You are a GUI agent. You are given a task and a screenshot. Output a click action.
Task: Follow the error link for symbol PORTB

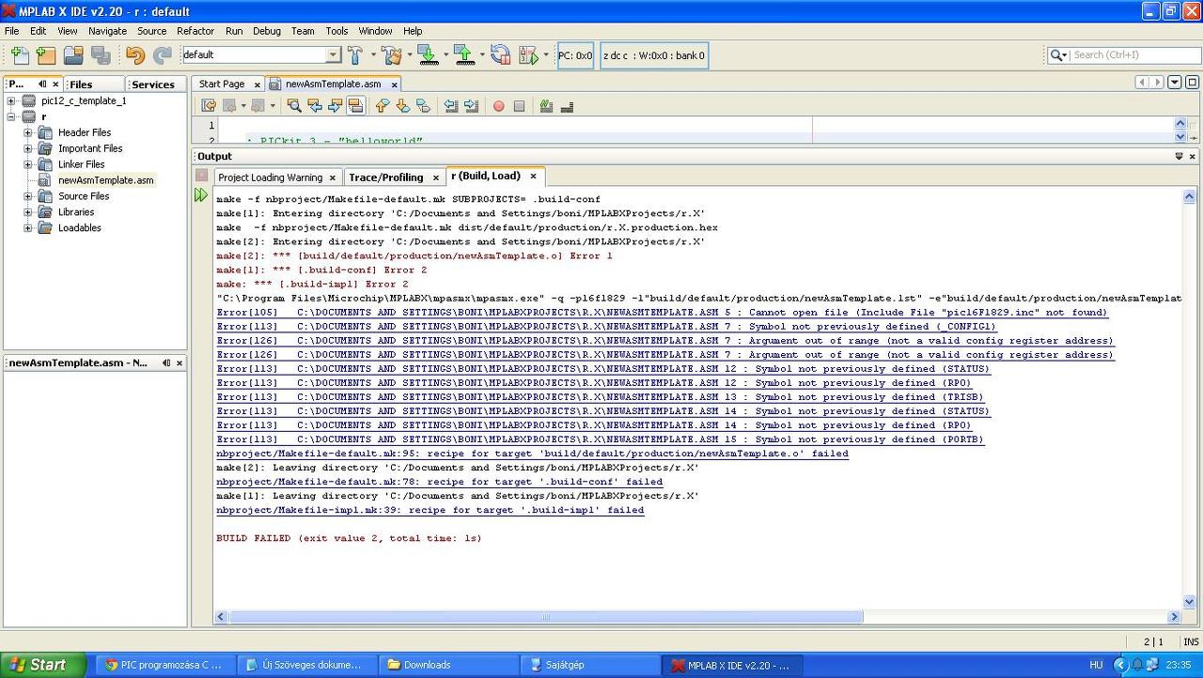[x=600, y=439]
